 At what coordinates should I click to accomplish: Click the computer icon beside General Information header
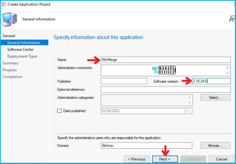(x=9, y=19)
